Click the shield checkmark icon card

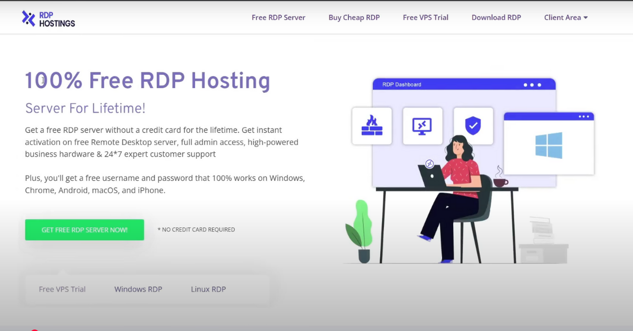[x=473, y=126]
